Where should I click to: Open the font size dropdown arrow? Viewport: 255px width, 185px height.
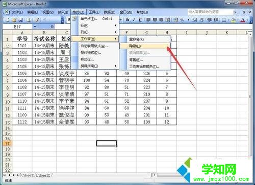(121, 20)
